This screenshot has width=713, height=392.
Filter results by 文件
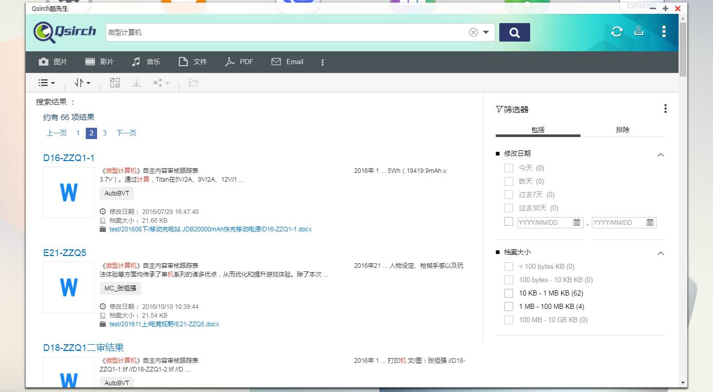(x=193, y=62)
